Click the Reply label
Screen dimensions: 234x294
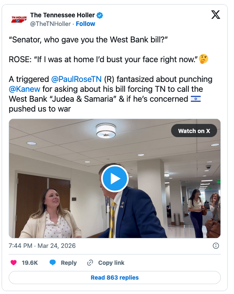(x=69, y=263)
